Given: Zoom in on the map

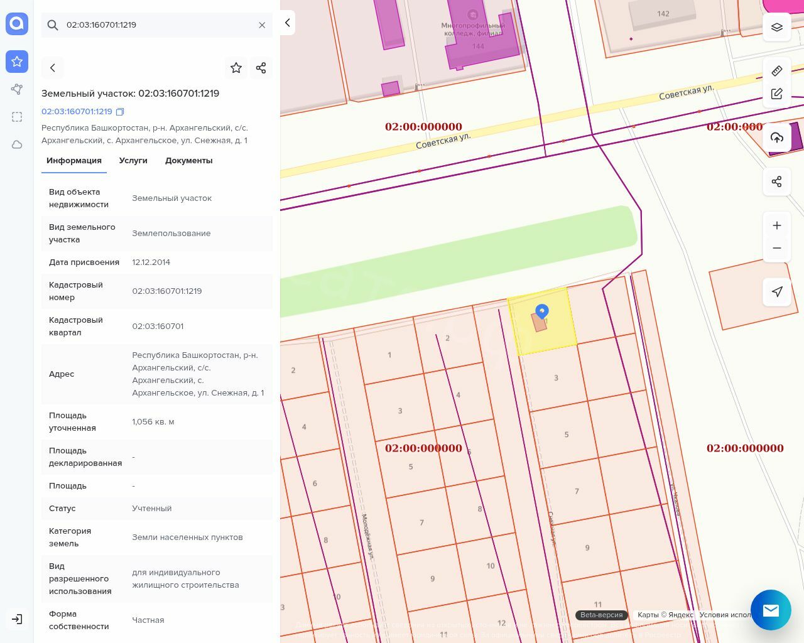Looking at the screenshot, I should coord(776,225).
